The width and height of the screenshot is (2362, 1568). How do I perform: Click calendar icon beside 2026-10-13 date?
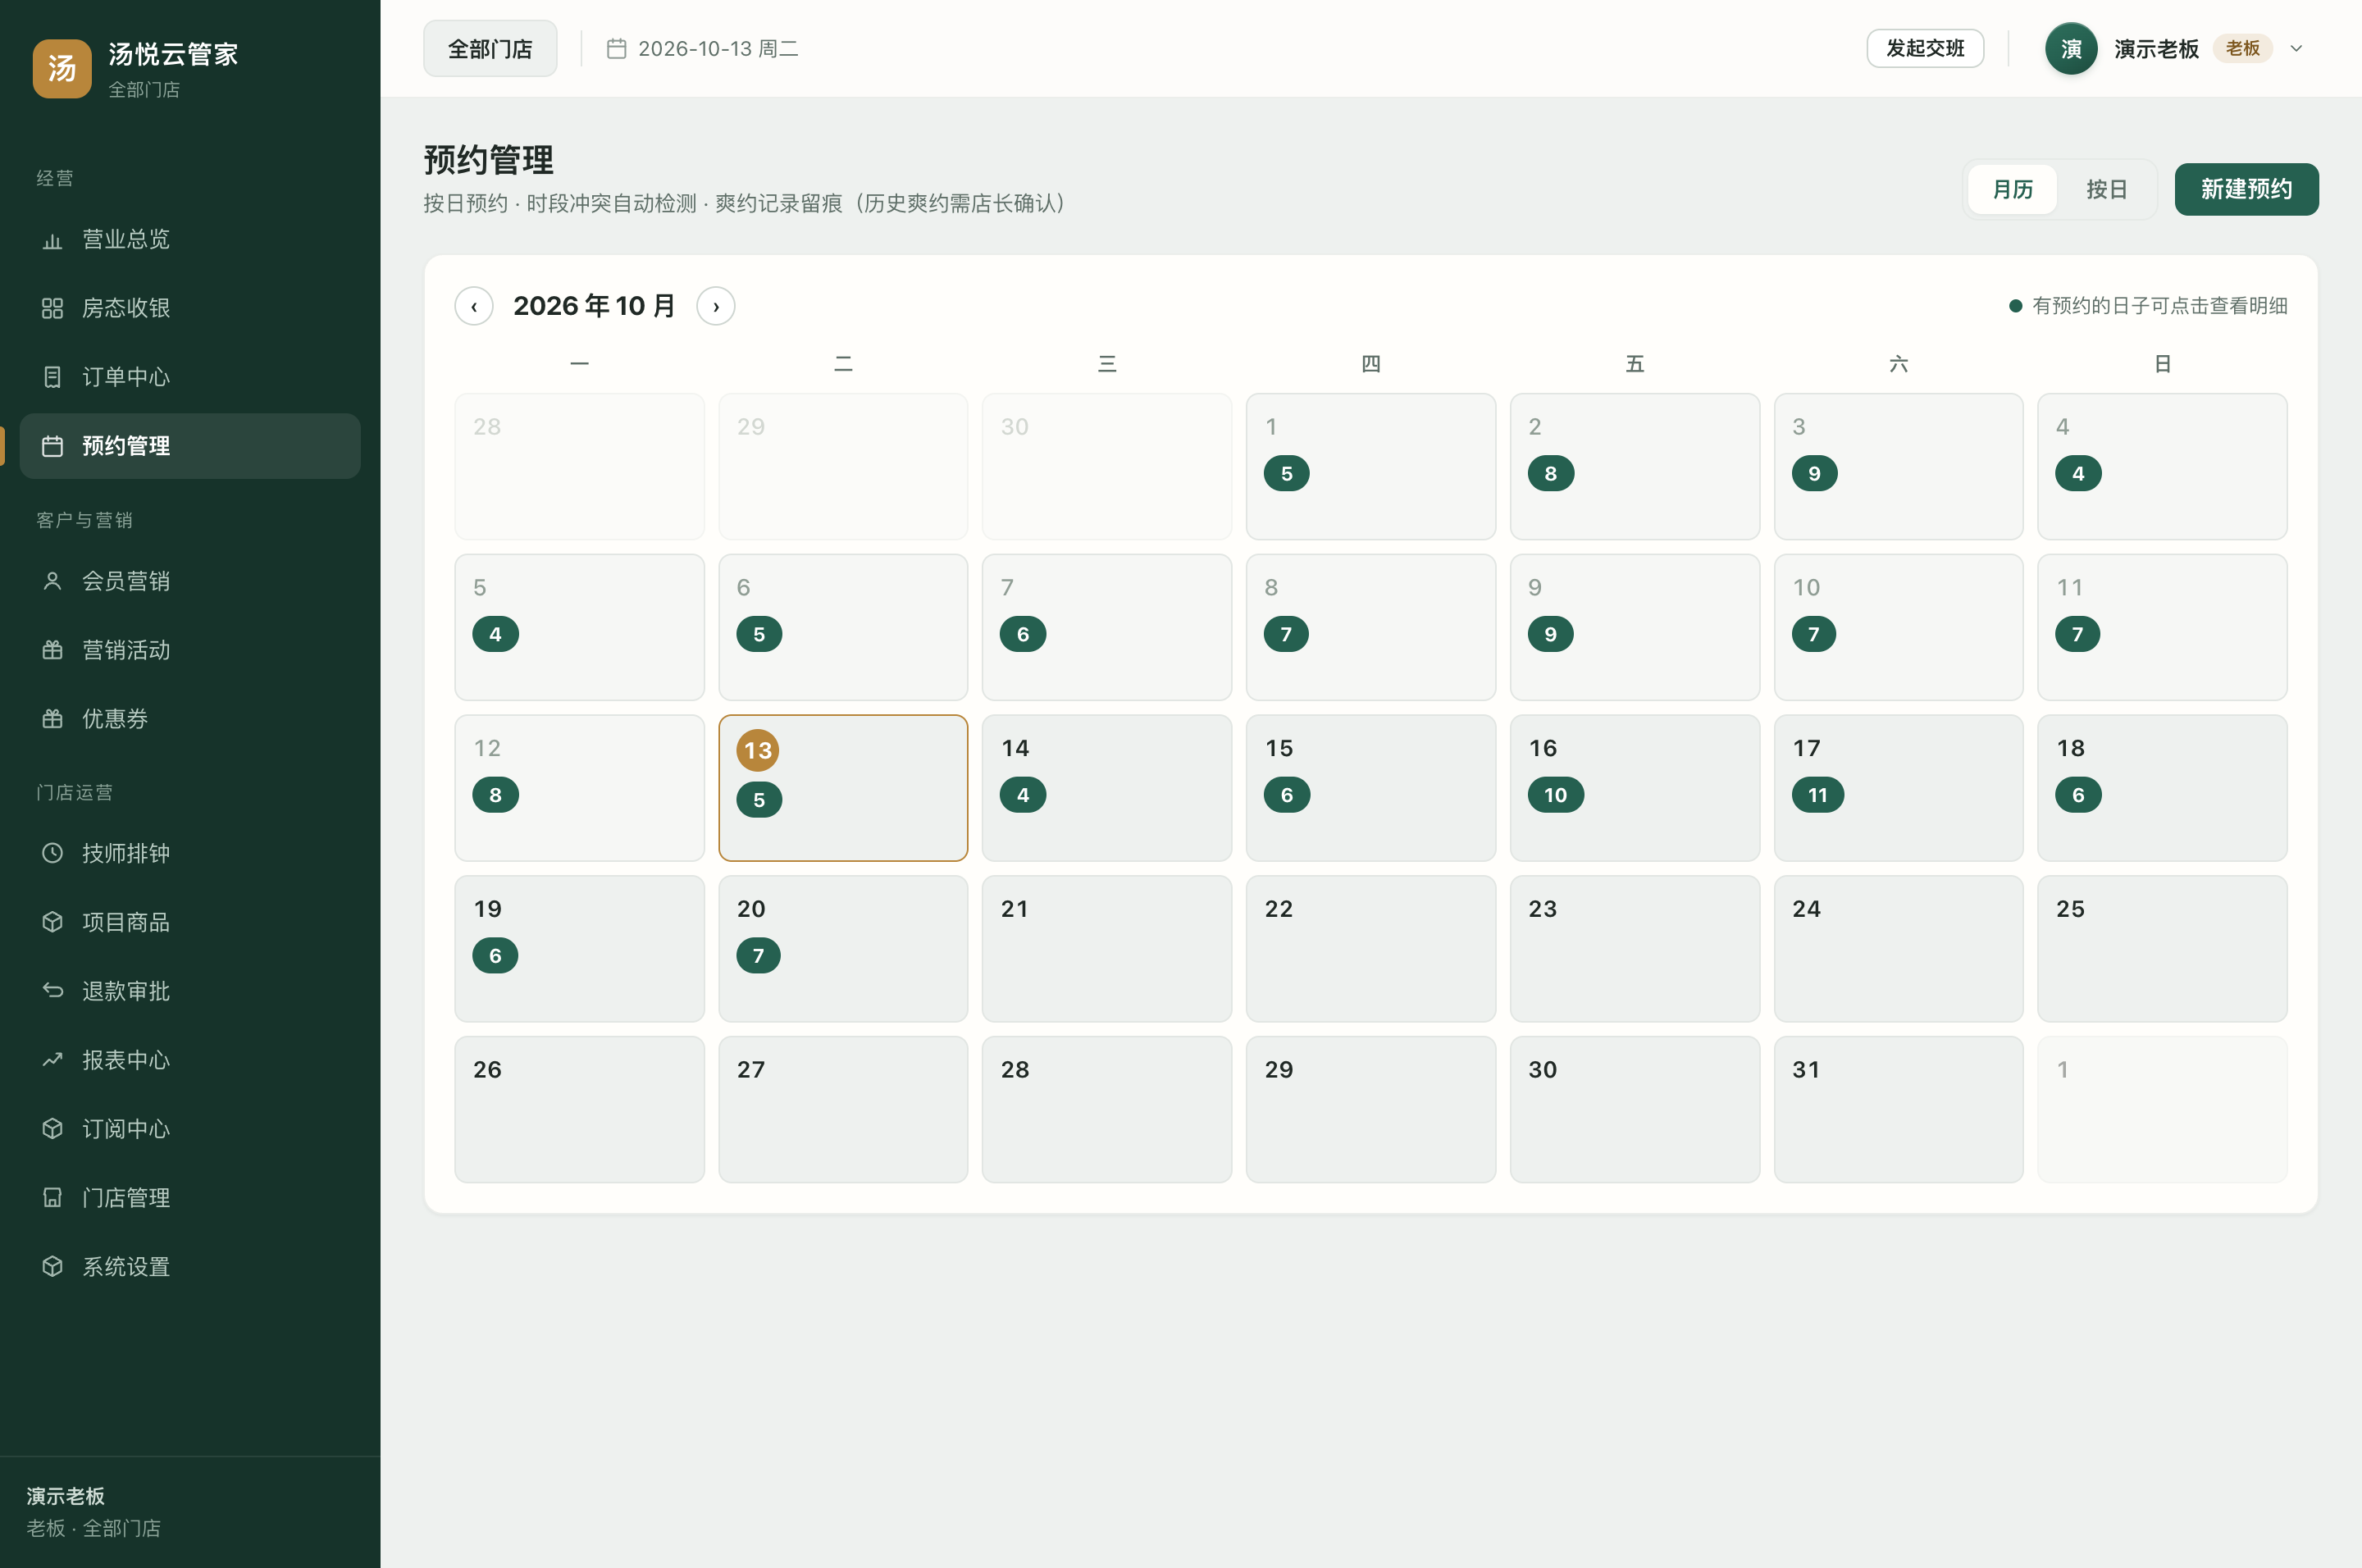pyautogui.click(x=616, y=48)
